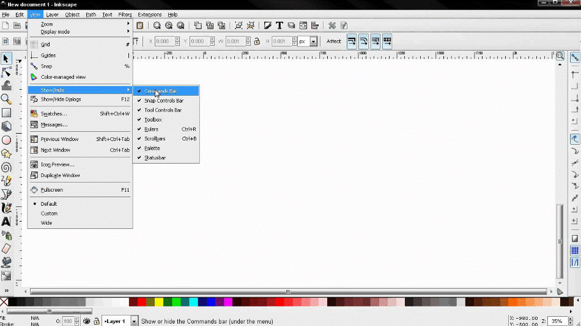The width and height of the screenshot is (581, 326).
Task: Select the Selector arrow tool
Action: pyautogui.click(x=6, y=59)
